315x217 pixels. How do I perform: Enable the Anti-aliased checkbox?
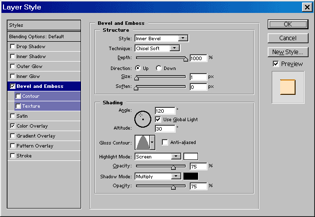(165, 143)
